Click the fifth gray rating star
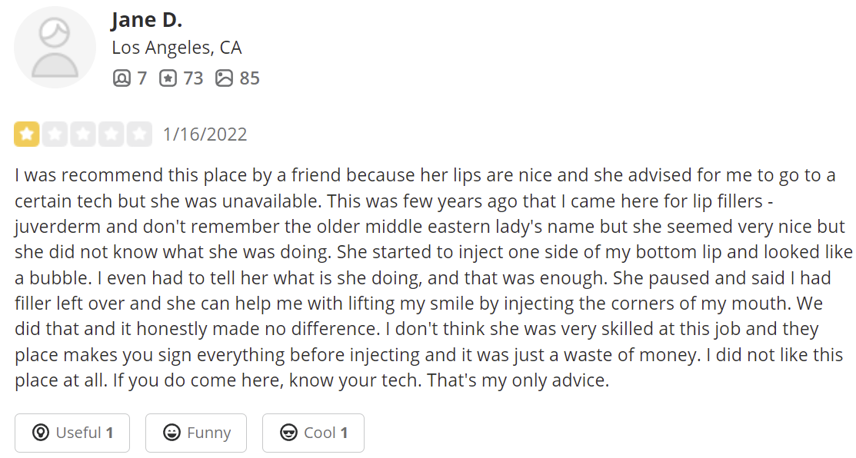 pyautogui.click(x=139, y=134)
